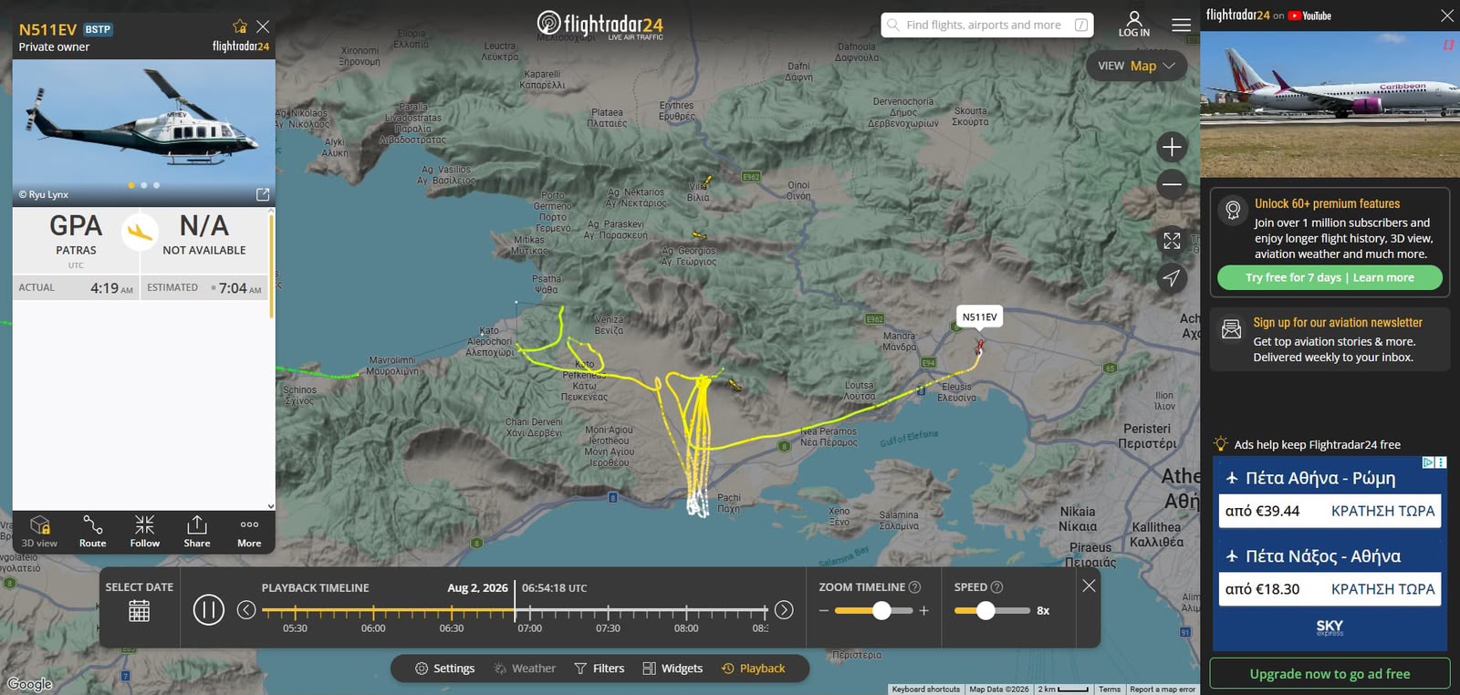Screen dimensions: 1460x695
Task: Share this flight
Action: point(197,532)
